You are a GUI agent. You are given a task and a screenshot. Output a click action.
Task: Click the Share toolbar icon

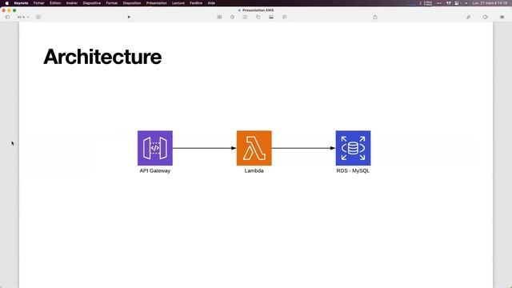[x=375, y=17]
